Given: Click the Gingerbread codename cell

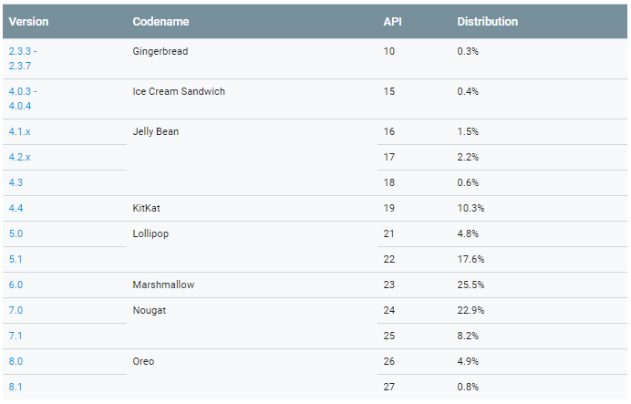Looking at the screenshot, I should pos(160,52).
